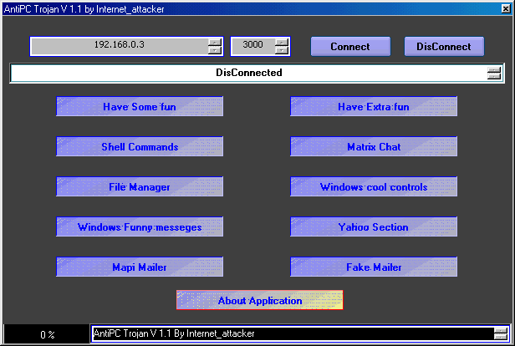Open the About Application dialog

260,301
